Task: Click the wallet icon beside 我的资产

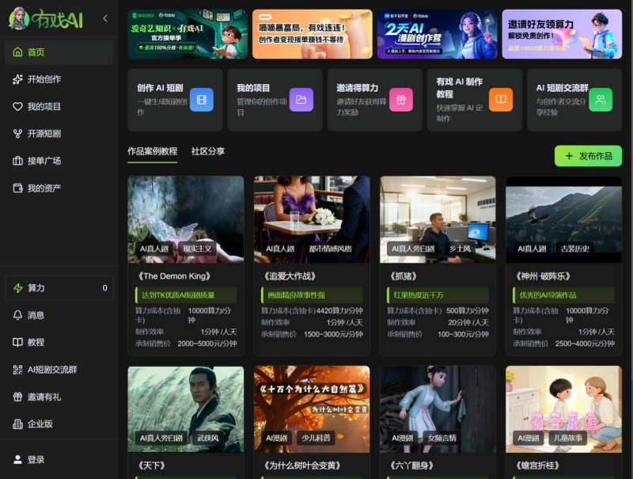Action: [17, 188]
